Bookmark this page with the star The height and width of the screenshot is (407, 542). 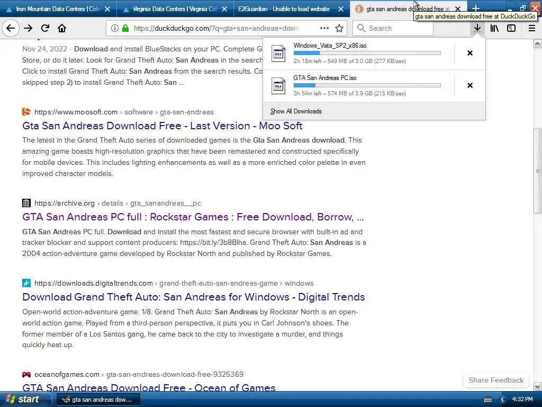click(x=339, y=29)
